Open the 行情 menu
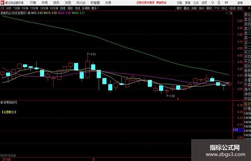The height and width of the screenshot is (161, 251). 33,3
